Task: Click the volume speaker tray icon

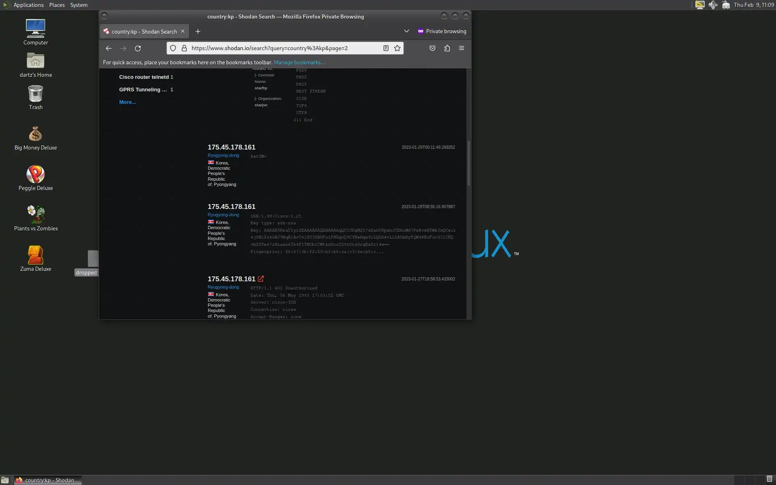Action: click(x=713, y=5)
